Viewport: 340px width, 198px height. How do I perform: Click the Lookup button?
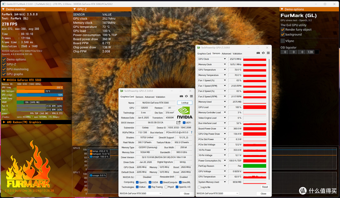[x=185, y=103]
